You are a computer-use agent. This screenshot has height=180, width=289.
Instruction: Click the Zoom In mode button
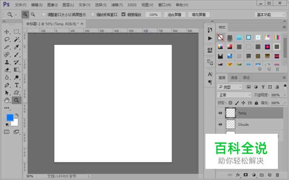[x=25, y=14]
